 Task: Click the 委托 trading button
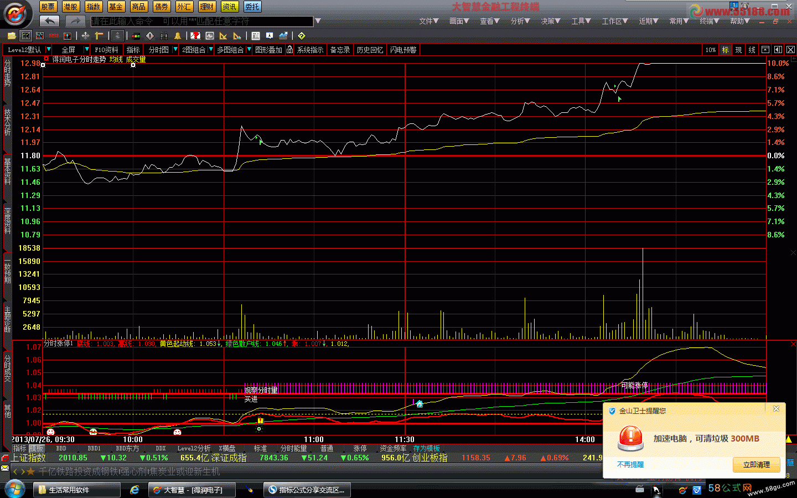pos(252,7)
